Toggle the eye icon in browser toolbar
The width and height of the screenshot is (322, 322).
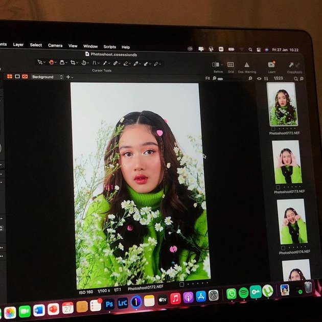tap(259, 78)
